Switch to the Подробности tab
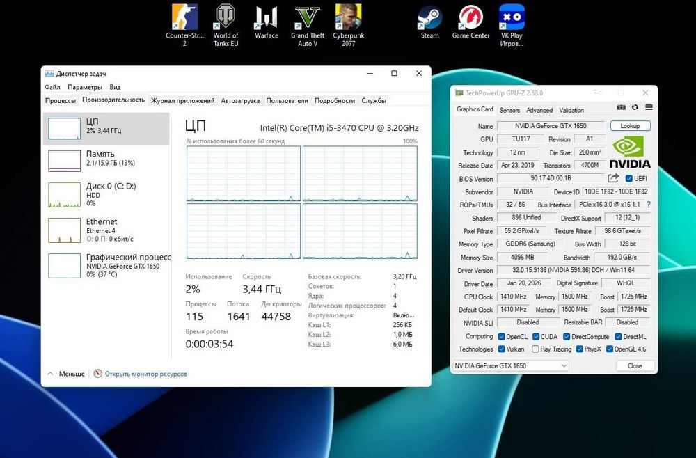Image resolution: width=696 pixels, height=458 pixels. click(x=335, y=101)
